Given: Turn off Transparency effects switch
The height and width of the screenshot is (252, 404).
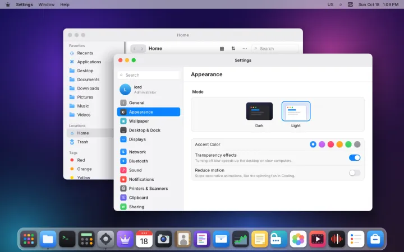Looking at the screenshot, I should pos(355,157).
